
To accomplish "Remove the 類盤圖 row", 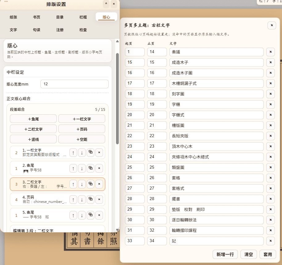I will coord(271,167).
